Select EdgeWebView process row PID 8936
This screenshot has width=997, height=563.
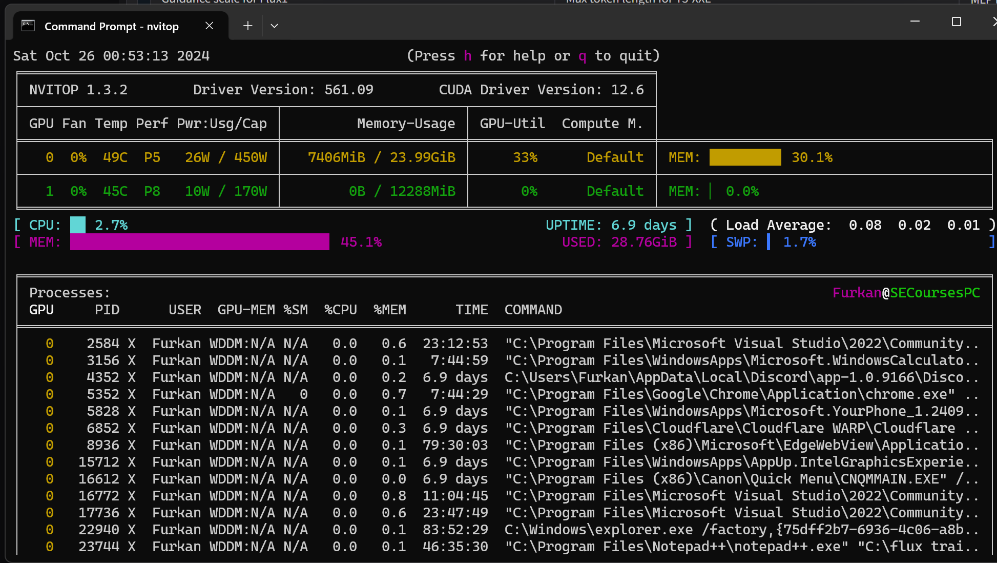click(505, 445)
